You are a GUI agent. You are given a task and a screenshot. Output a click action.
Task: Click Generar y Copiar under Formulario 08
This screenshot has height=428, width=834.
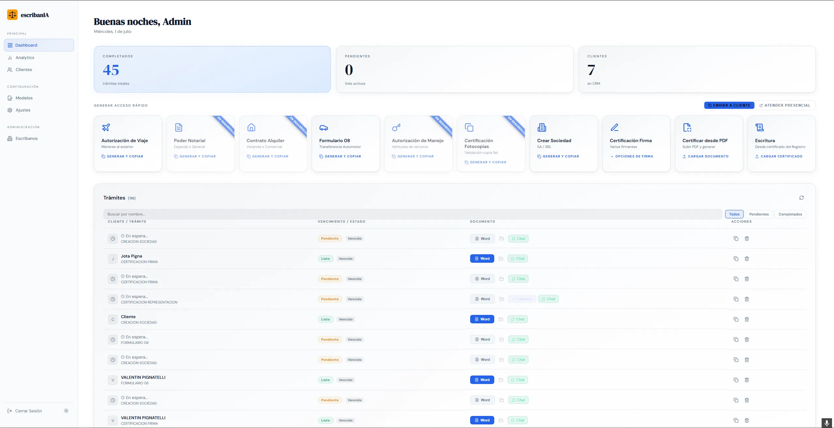tap(340, 156)
